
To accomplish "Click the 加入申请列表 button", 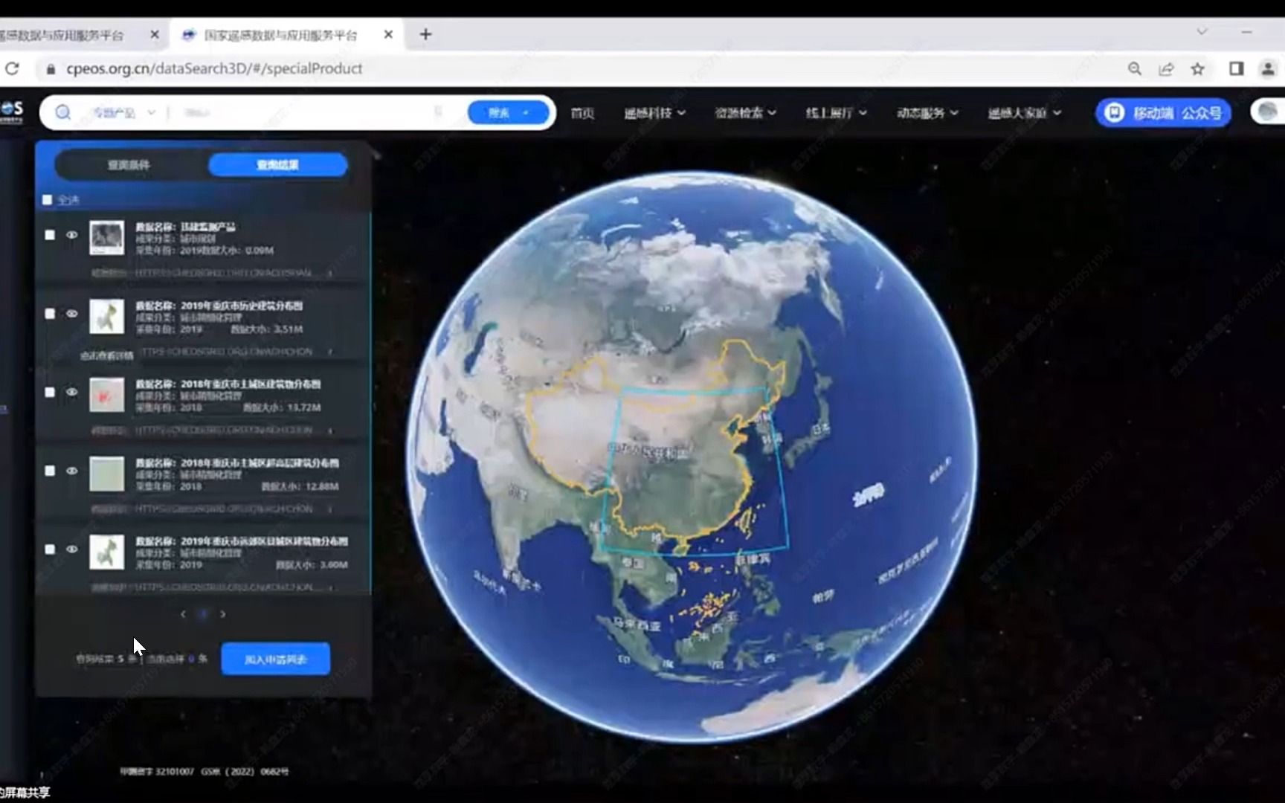I will point(275,659).
